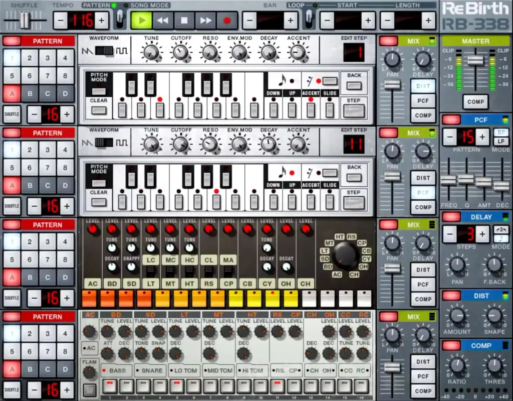Toggle first synth waveform switch

coord(104,51)
